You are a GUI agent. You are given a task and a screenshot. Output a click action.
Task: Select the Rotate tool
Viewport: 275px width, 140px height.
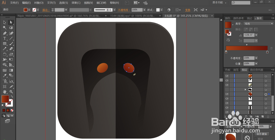click(x=5, y=54)
